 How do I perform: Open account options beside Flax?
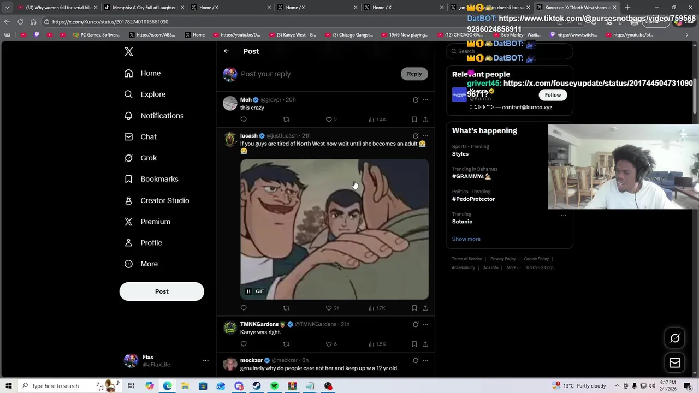205,361
